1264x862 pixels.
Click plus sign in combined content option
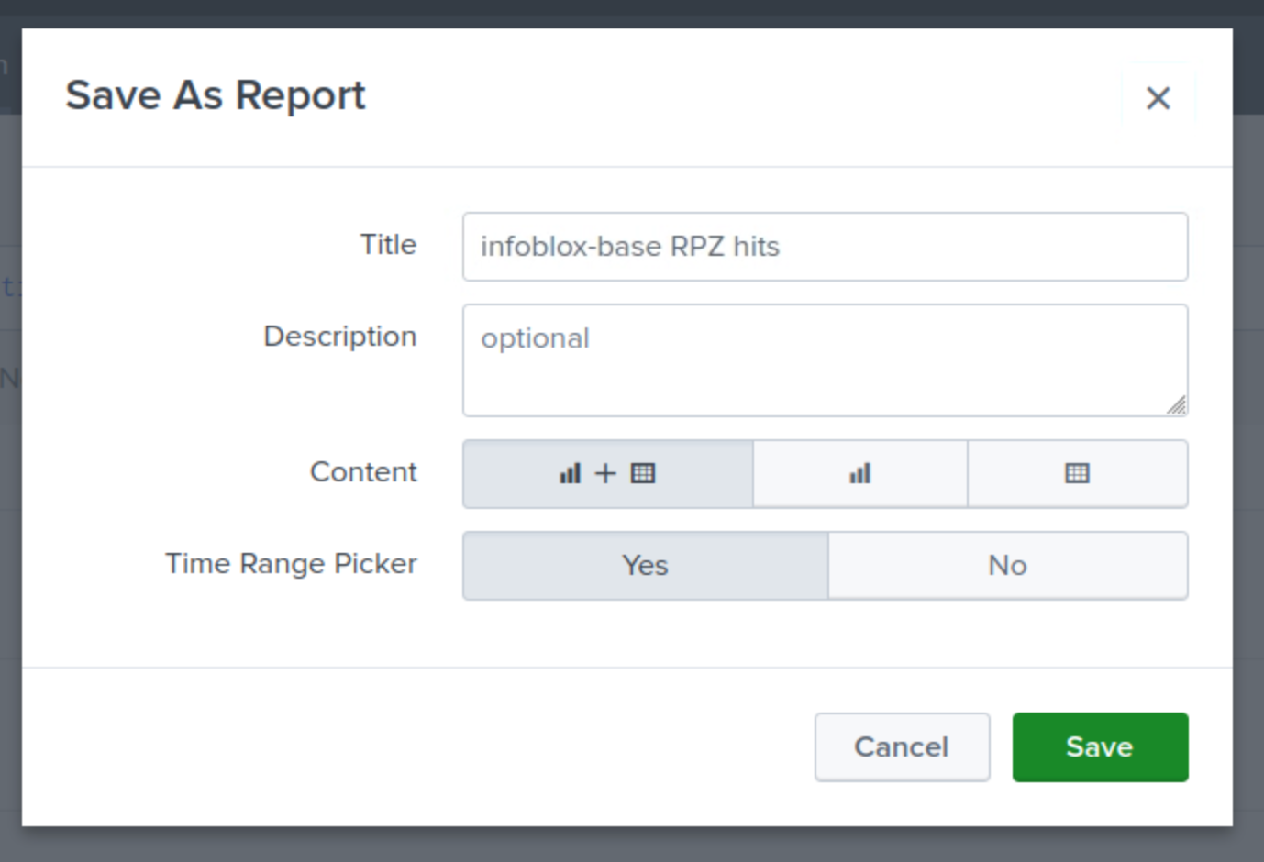[x=605, y=474]
